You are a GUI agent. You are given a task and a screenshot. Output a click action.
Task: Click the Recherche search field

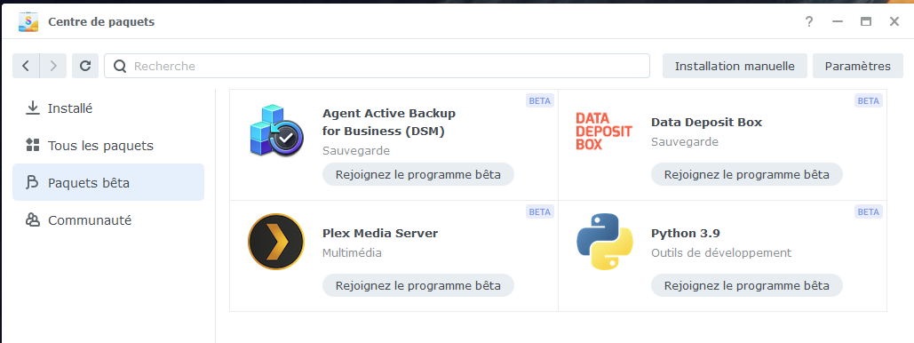[x=377, y=66]
